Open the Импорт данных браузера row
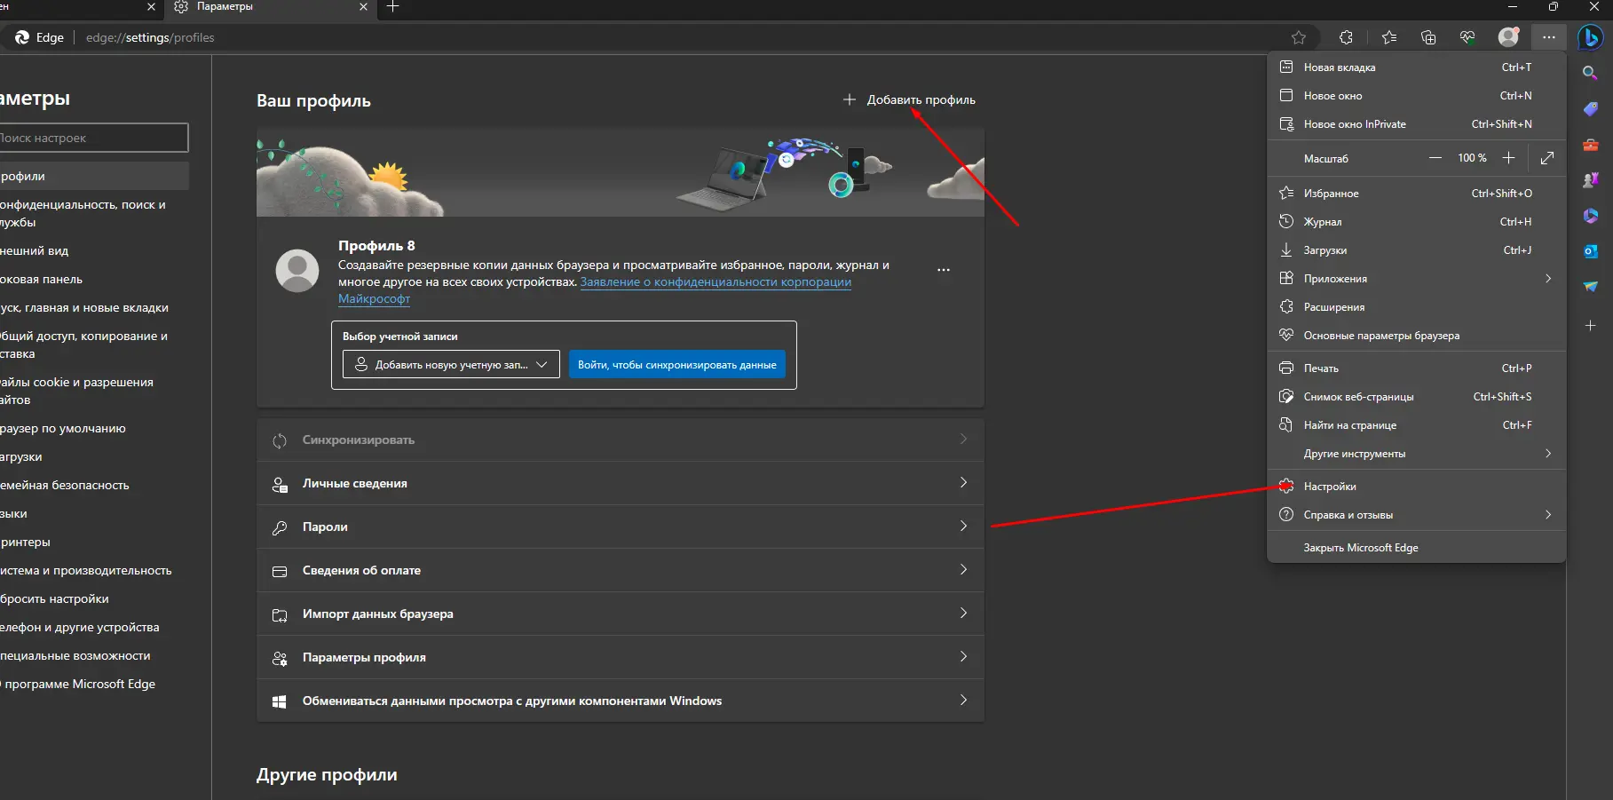The width and height of the screenshot is (1613, 800). tap(621, 614)
